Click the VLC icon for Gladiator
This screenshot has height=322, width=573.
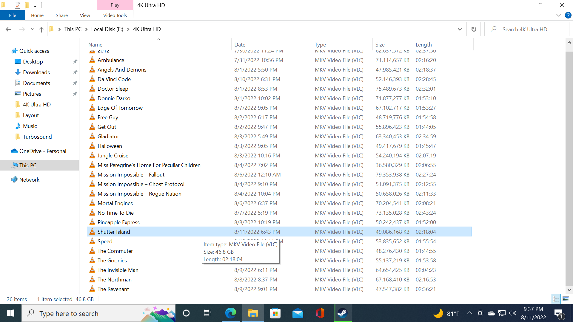pos(92,136)
